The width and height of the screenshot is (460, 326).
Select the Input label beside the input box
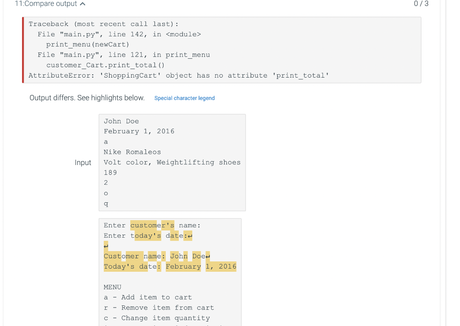83,162
